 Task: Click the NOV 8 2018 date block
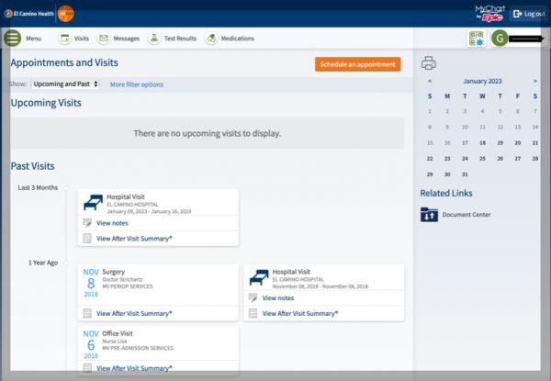(x=91, y=283)
